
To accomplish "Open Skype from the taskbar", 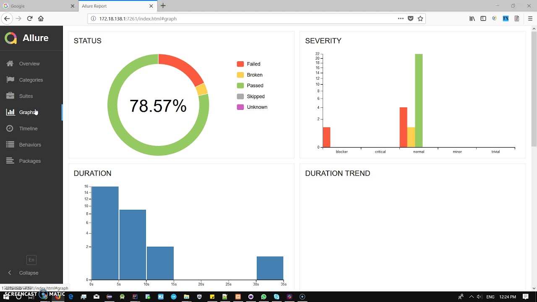I will click(276, 297).
